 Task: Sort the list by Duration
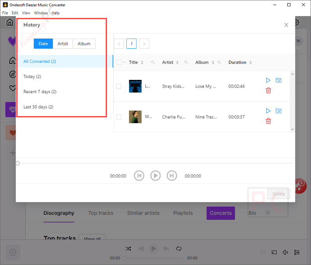(250, 62)
